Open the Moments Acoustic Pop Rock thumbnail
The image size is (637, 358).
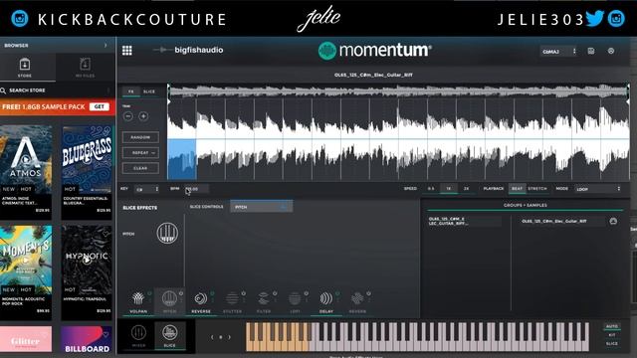pyautogui.click(x=26, y=260)
